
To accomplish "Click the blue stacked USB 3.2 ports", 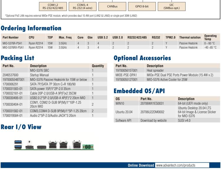I will (18, 144).
